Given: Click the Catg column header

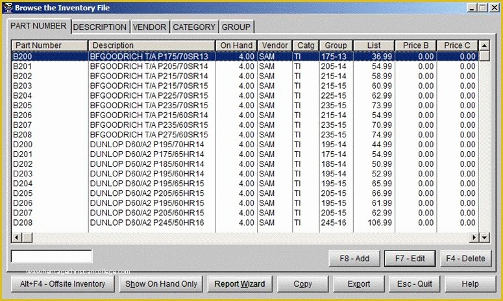Looking at the screenshot, I should tap(306, 45).
